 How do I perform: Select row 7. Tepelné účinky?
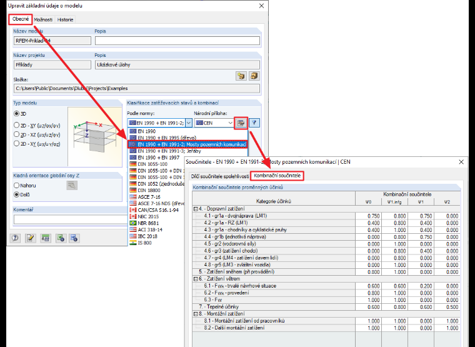pos(326,307)
